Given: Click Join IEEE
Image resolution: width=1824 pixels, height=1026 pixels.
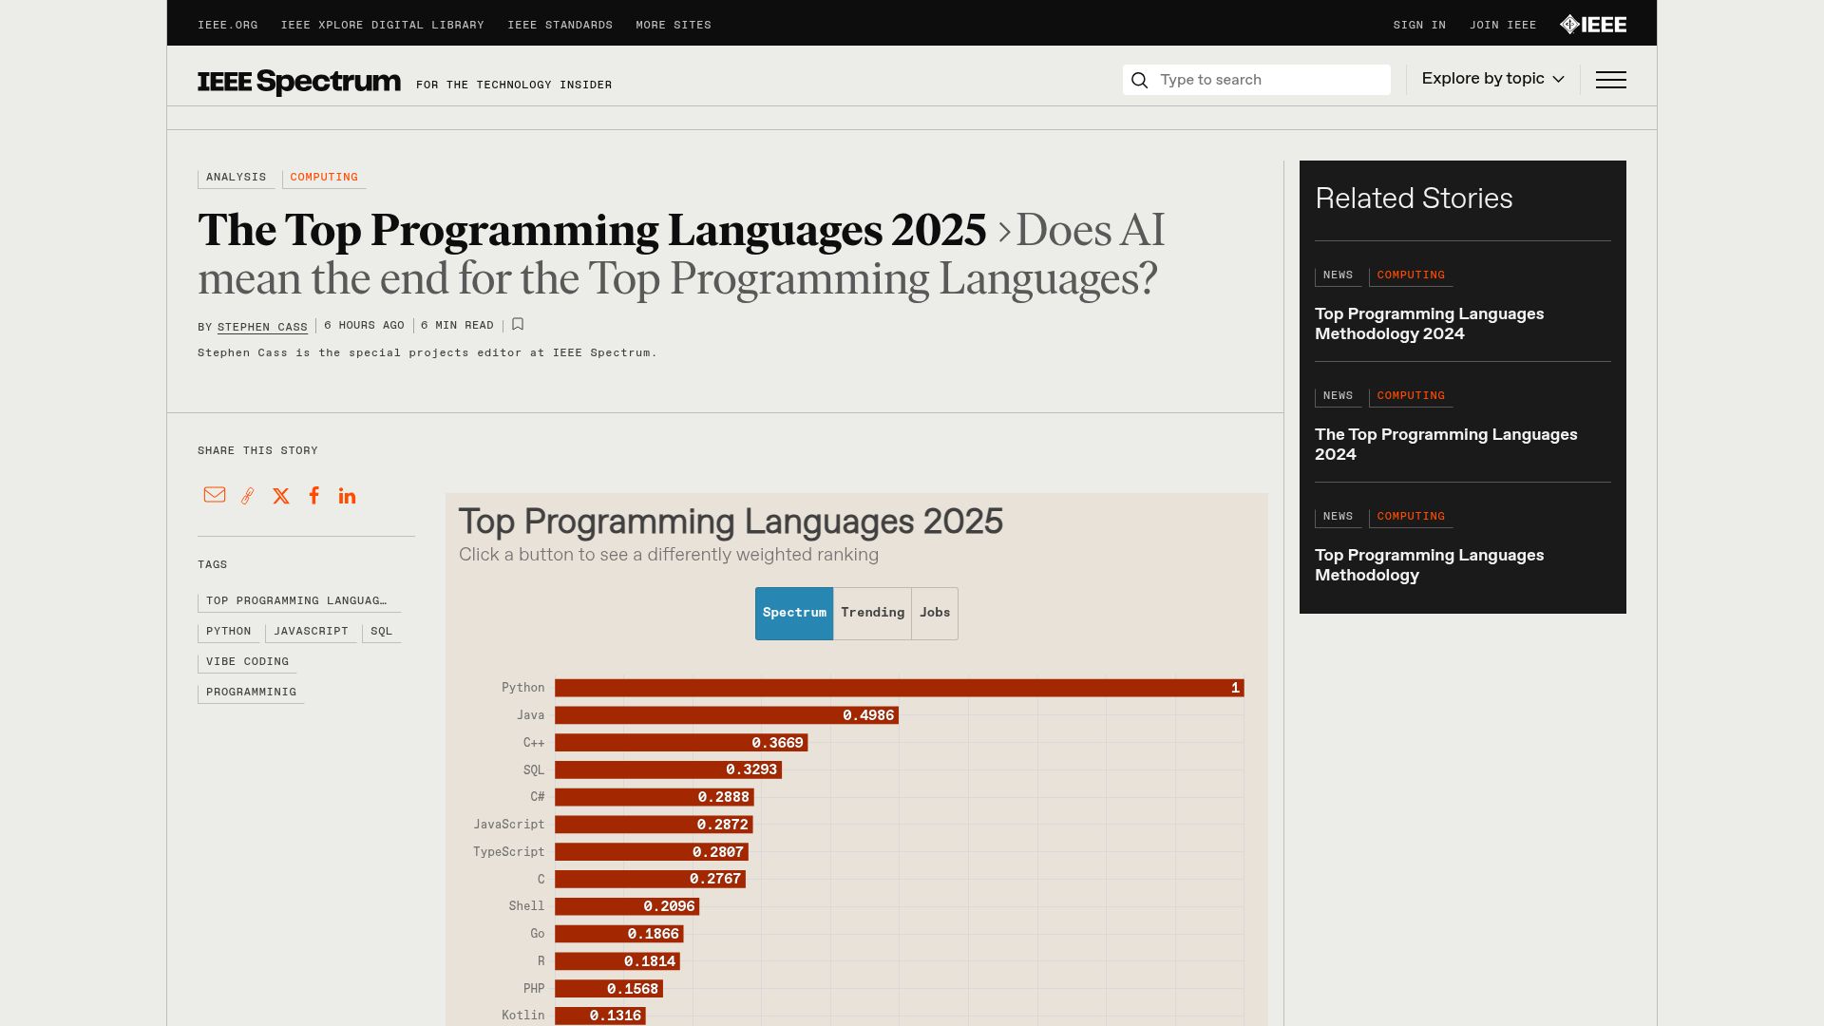Looking at the screenshot, I should 1503,25.
